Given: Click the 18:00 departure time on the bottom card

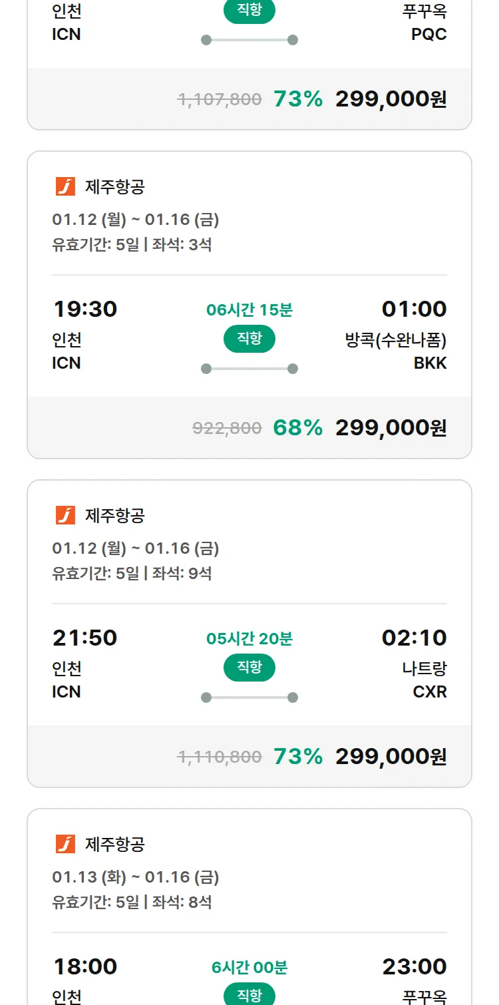Looking at the screenshot, I should pos(84,966).
